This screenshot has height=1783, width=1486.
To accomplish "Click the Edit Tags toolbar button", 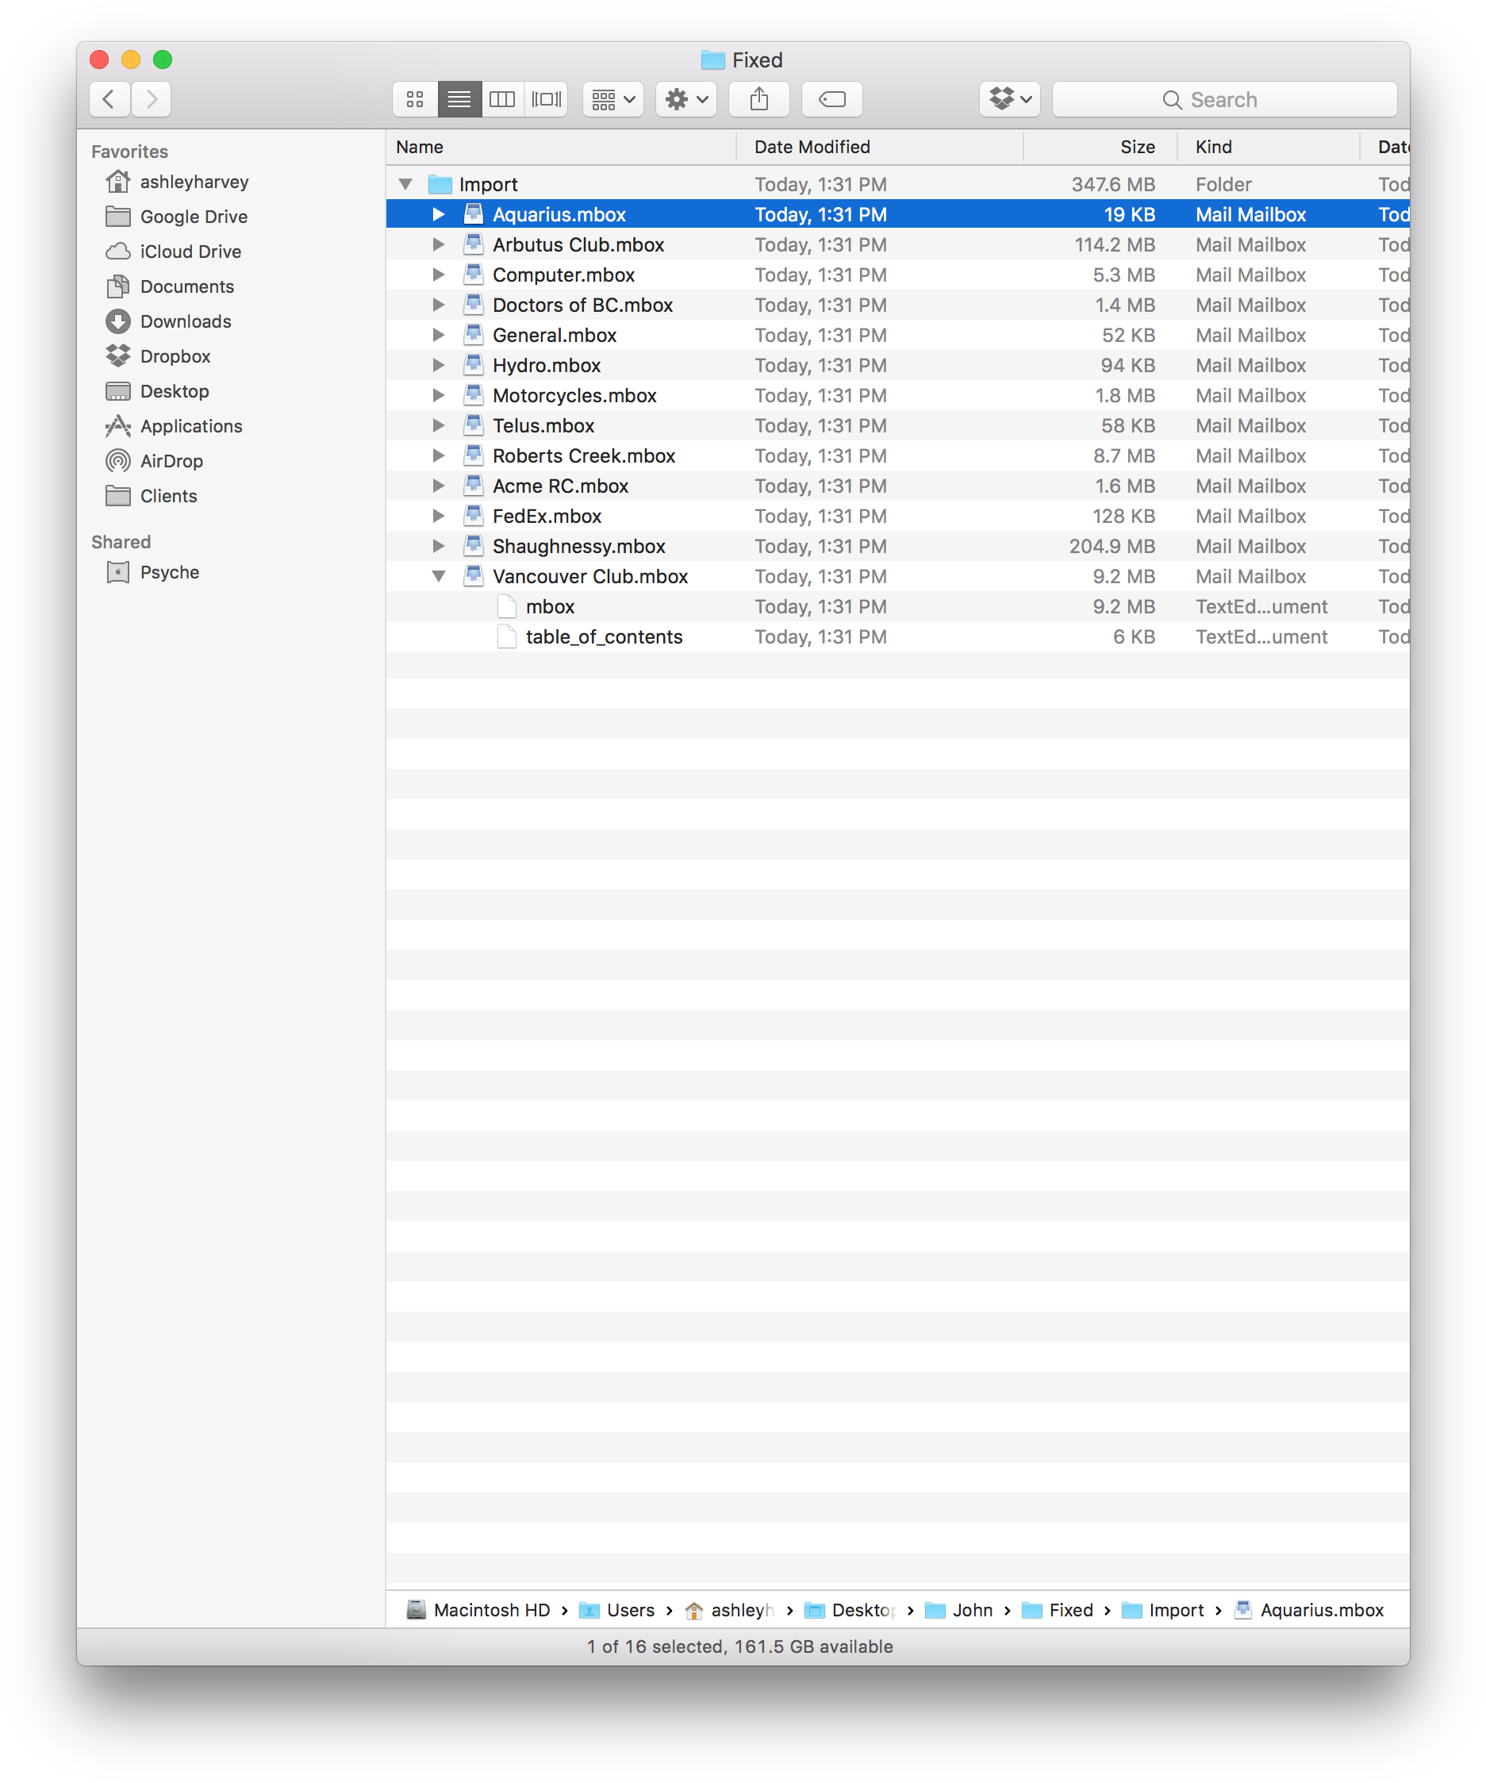I will pos(832,99).
